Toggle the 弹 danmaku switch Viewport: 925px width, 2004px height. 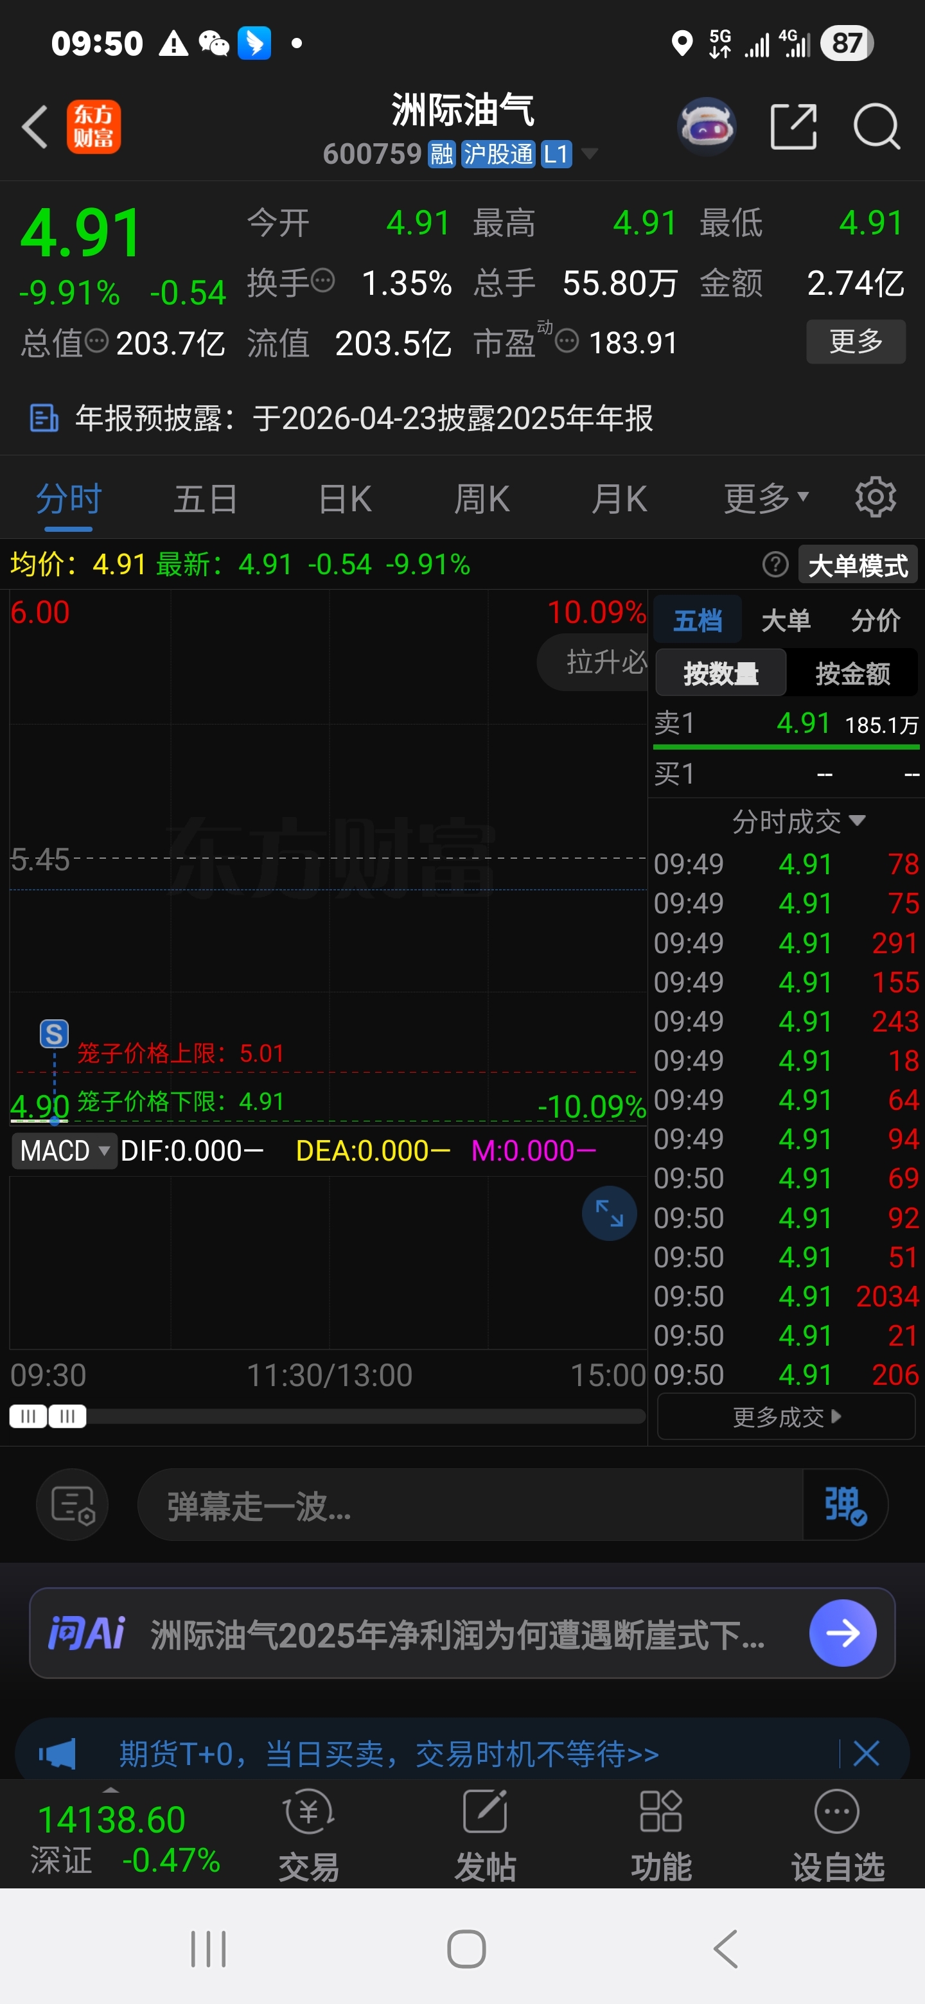tap(845, 1504)
